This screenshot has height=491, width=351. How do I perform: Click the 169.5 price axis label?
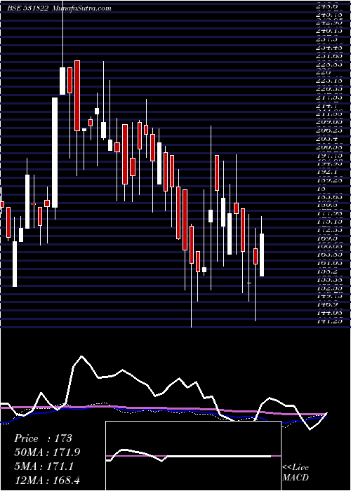pyautogui.click(x=327, y=238)
